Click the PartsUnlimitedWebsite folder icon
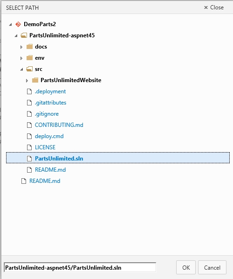This screenshot has width=233, height=279. coord(35,80)
